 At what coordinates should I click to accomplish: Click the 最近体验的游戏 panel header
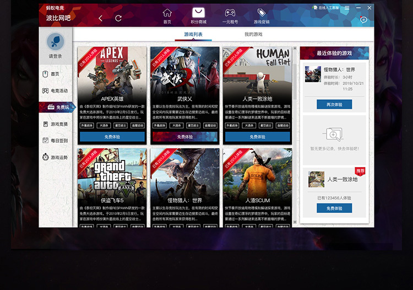334,53
